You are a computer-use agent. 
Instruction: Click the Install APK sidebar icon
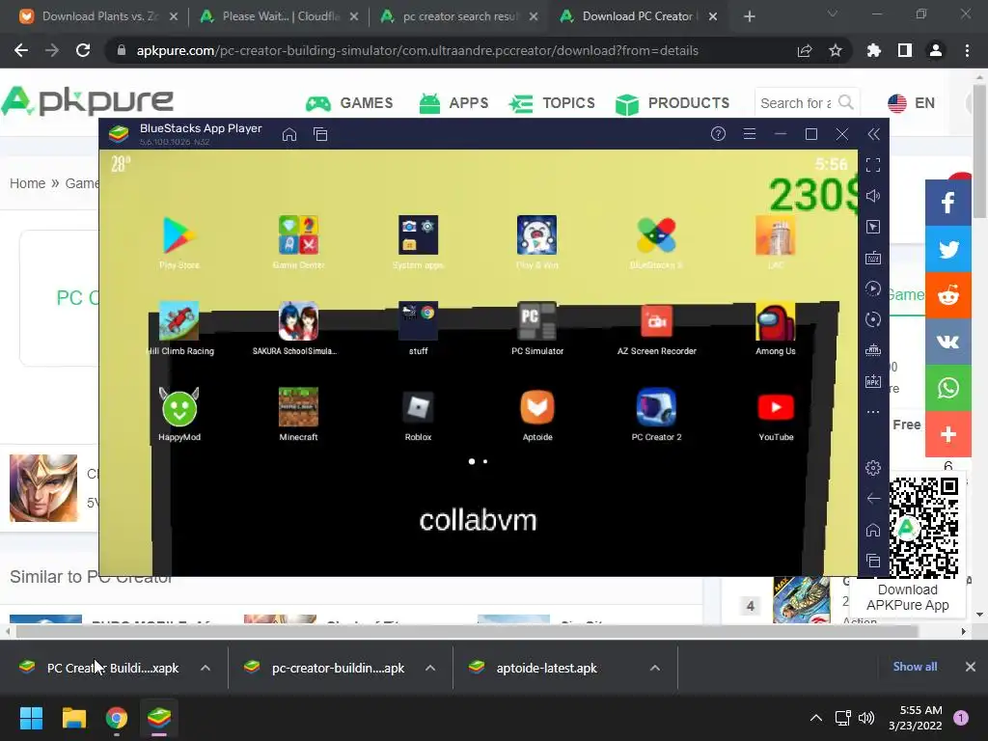tap(872, 381)
